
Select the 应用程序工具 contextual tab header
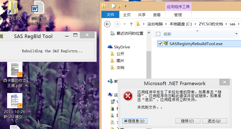click(178, 7)
